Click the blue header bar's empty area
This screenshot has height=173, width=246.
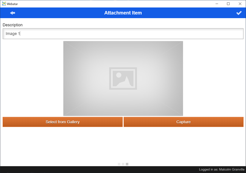[61, 13]
